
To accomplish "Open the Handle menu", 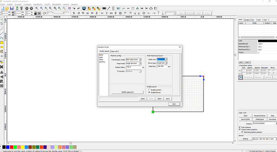I will (x=38, y=4).
